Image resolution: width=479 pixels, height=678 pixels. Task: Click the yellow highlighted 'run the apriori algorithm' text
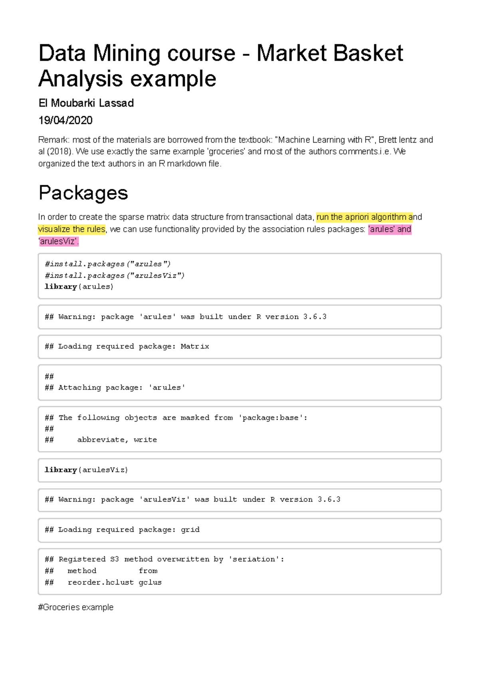tap(364, 217)
